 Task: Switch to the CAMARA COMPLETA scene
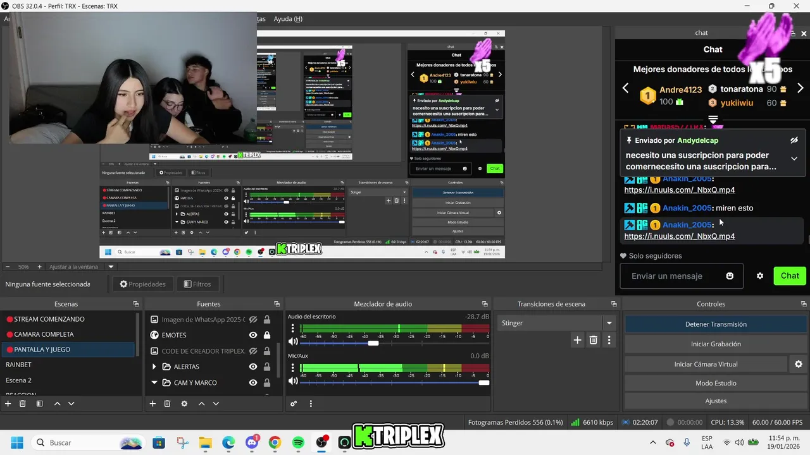point(68,334)
